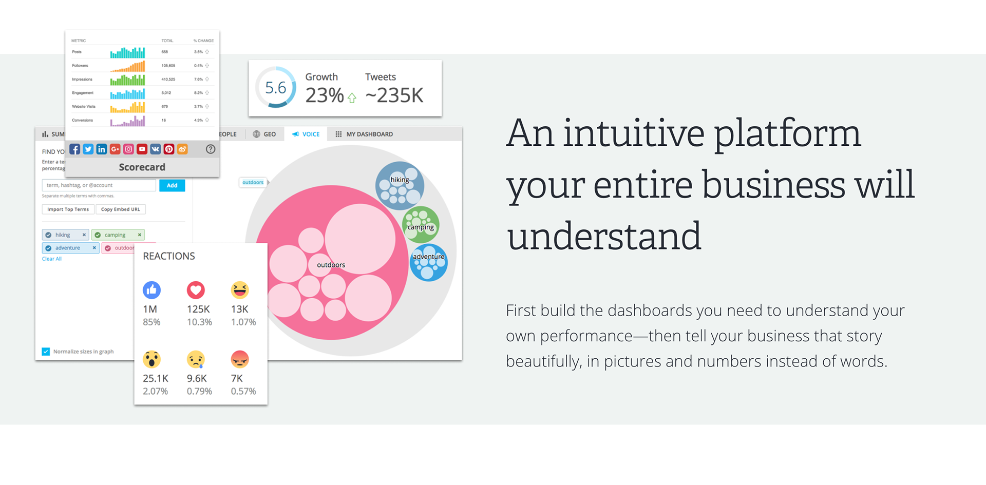Open the Scorecard help question-mark icon

pyautogui.click(x=211, y=149)
